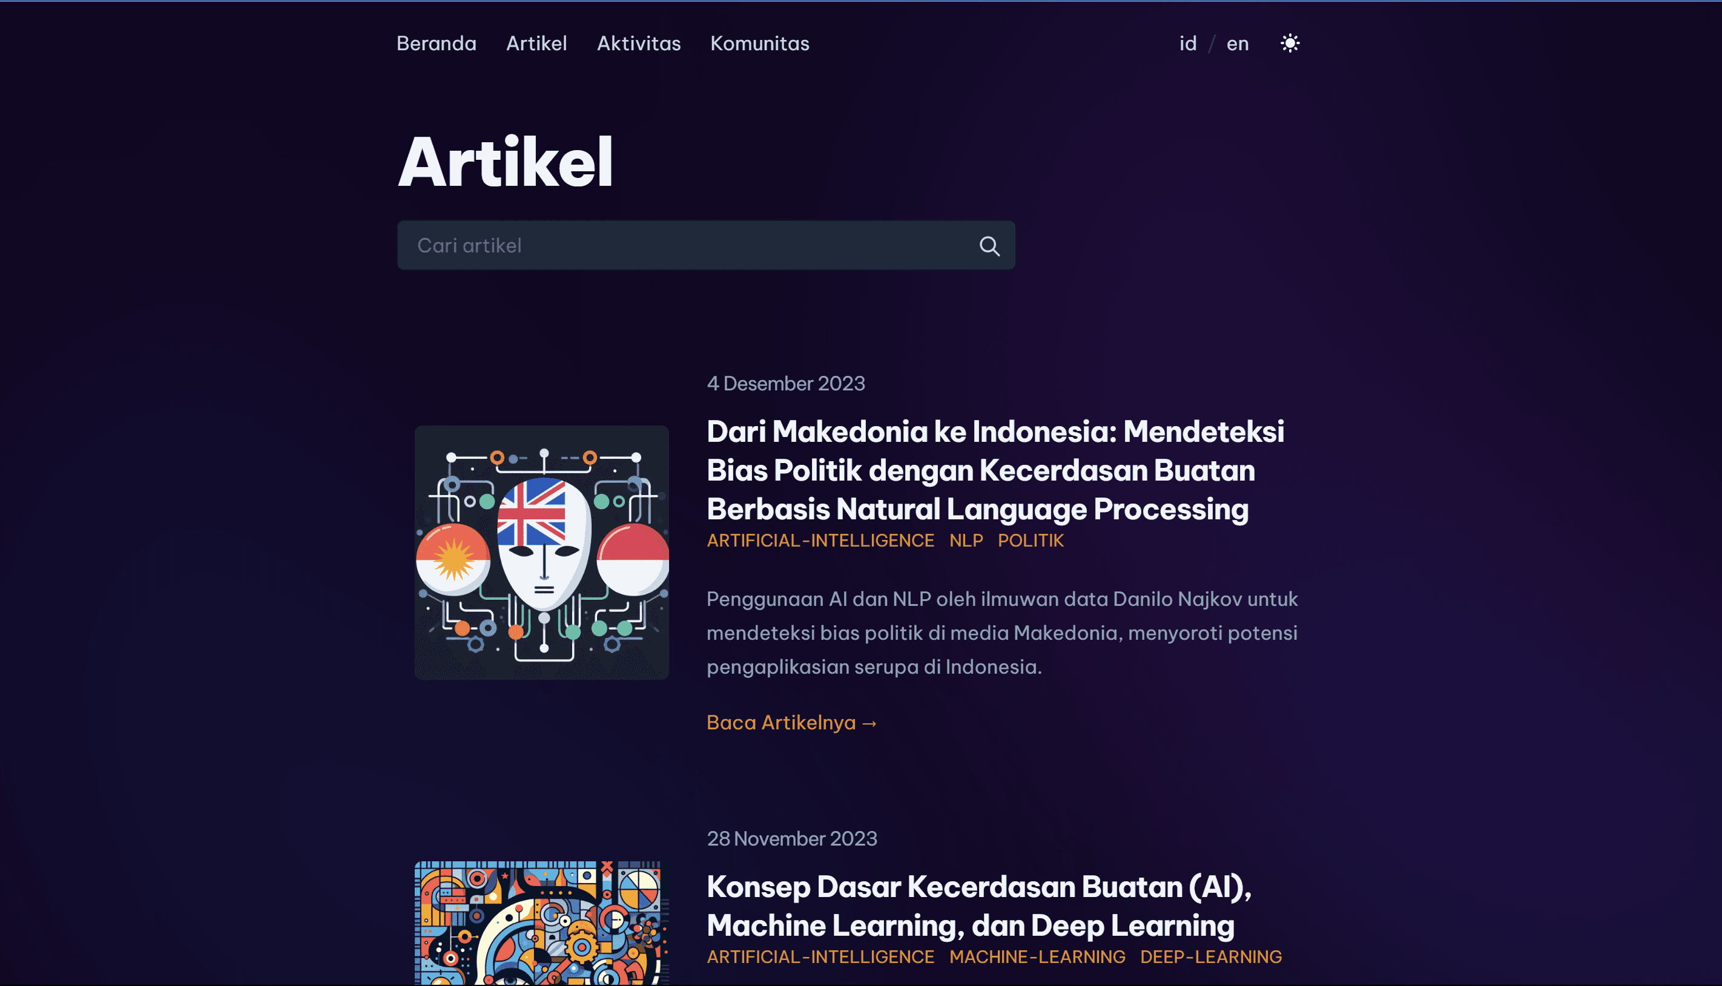Open Beranda navigation link
Viewport: 1722px width, 986px height.
point(437,44)
